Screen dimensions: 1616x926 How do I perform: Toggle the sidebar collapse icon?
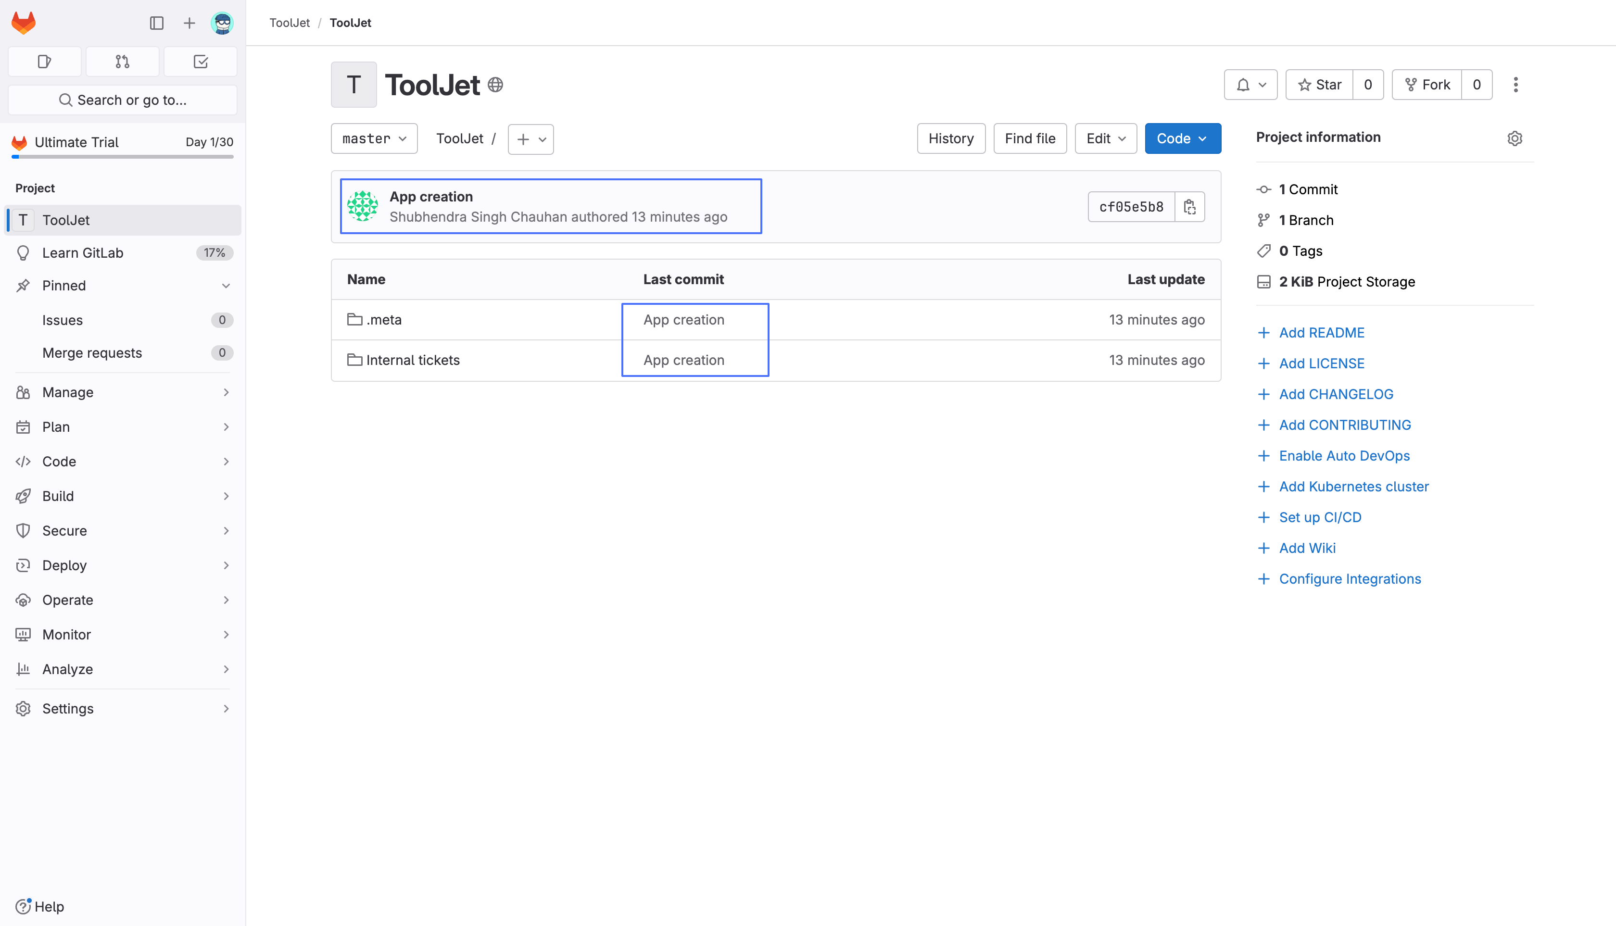(156, 23)
